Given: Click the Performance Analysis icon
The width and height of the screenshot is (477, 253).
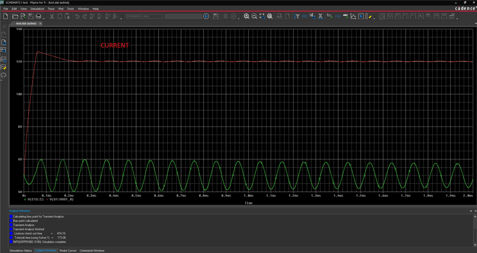Looking at the screenshot, I should [x=312, y=16].
